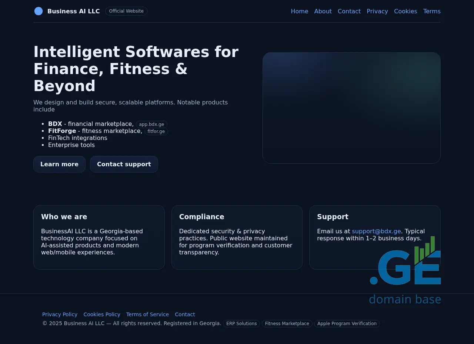Open the Home nav link
This screenshot has height=344, width=474.
coord(299,11)
